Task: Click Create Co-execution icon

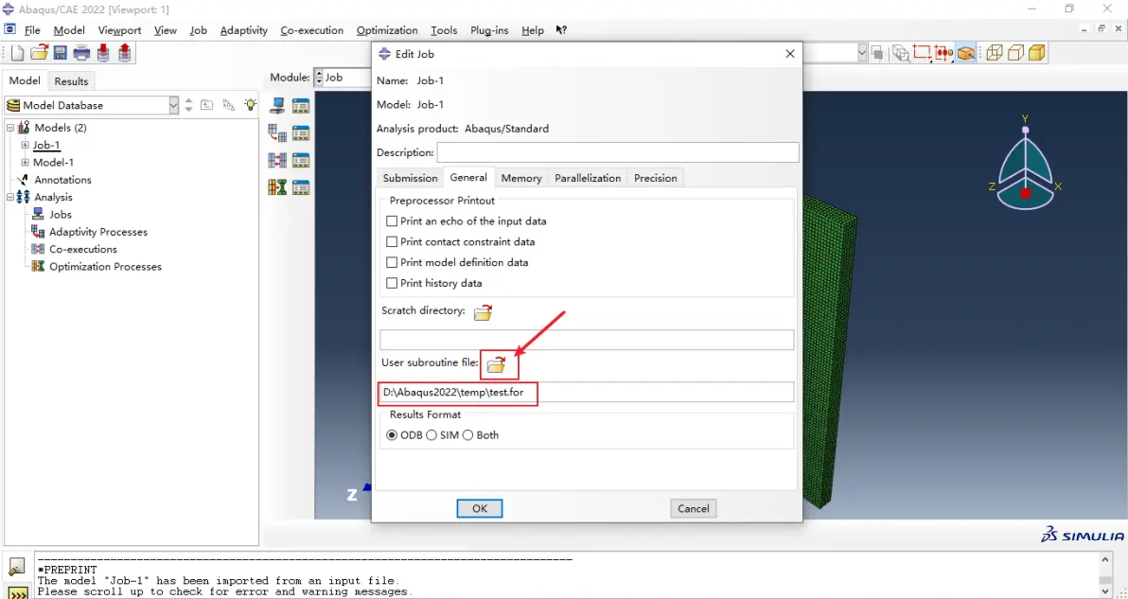Action: pos(277,160)
